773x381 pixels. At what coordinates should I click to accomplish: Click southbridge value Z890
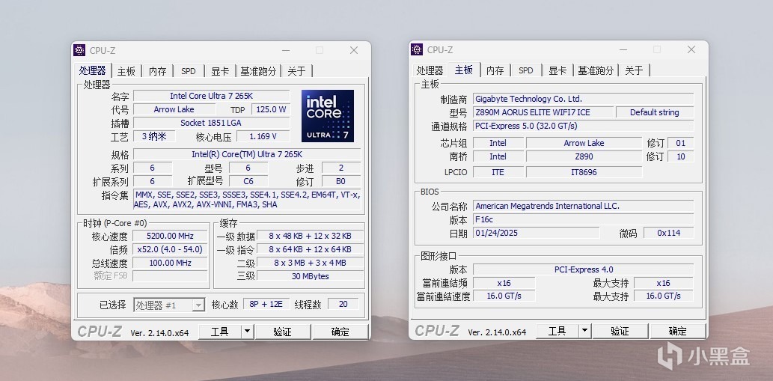[x=584, y=156]
